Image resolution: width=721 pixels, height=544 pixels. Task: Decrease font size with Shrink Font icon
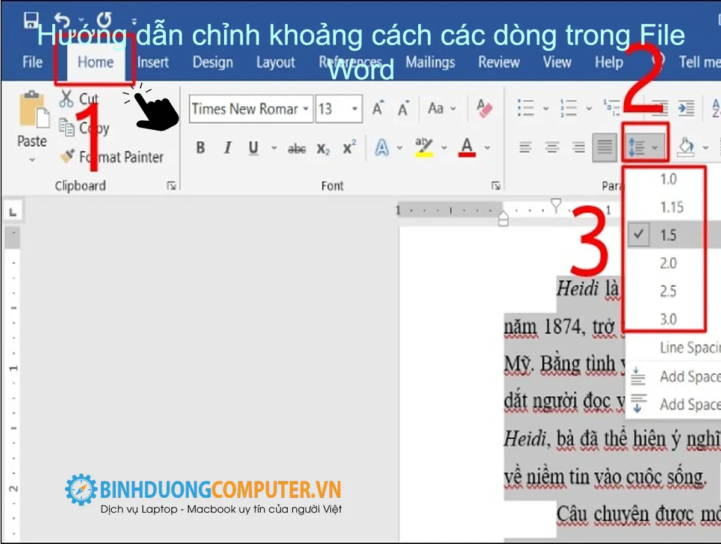403,109
